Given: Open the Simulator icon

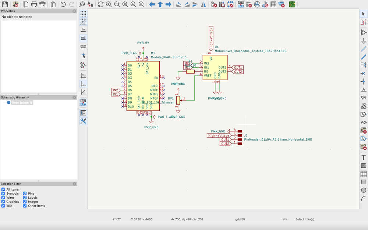Looking at the screenshot, I should pos(257,4).
